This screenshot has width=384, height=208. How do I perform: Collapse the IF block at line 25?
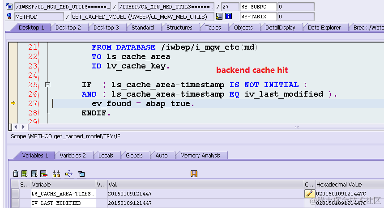pos(48,85)
